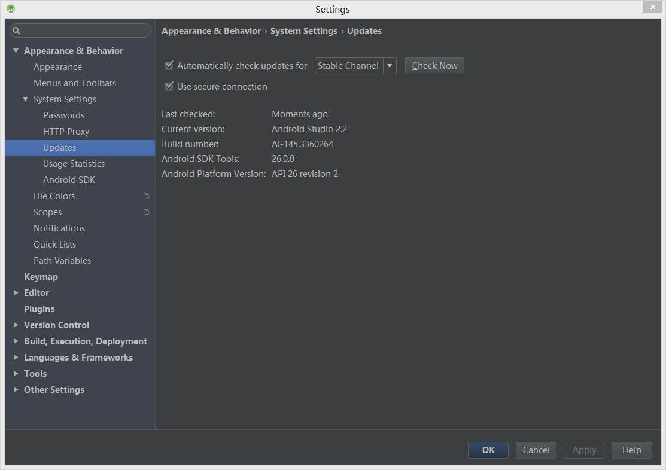Confirm settings with OK button
This screenshot has width=666, height=470.
(x=488, y=450)
